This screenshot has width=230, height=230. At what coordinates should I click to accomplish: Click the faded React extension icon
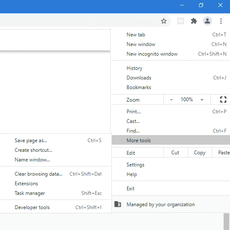[x=181, y=21]
